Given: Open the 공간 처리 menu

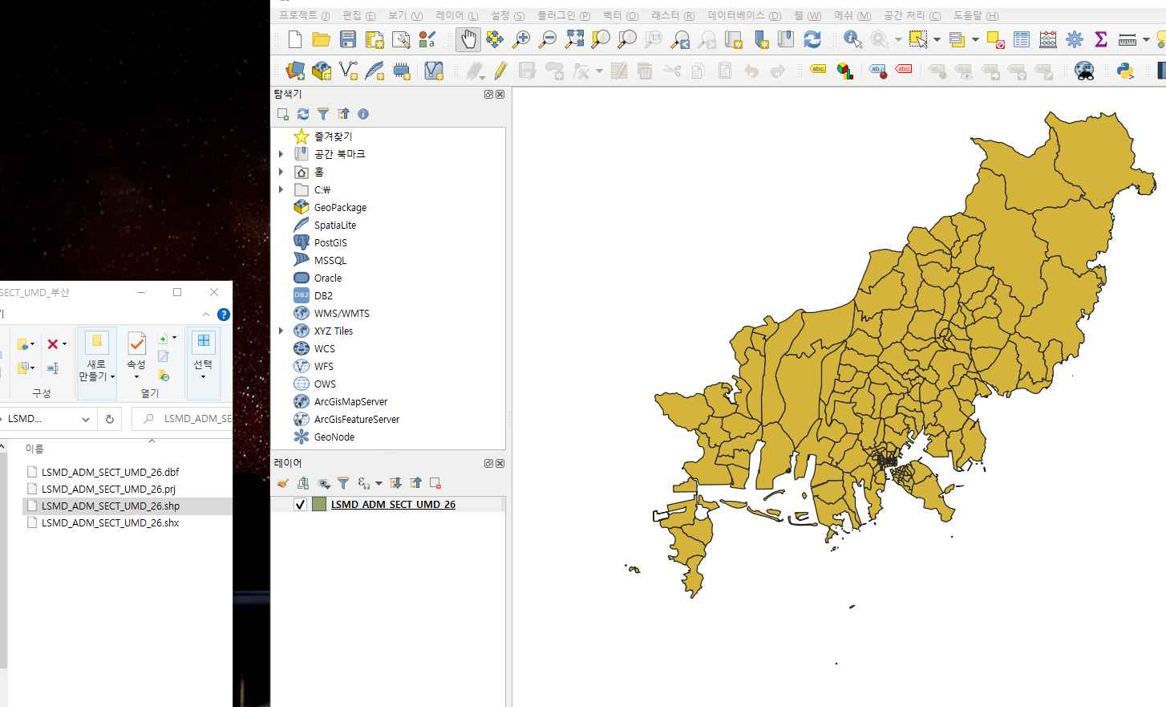Looking at the screenshot, I should 912,15.
